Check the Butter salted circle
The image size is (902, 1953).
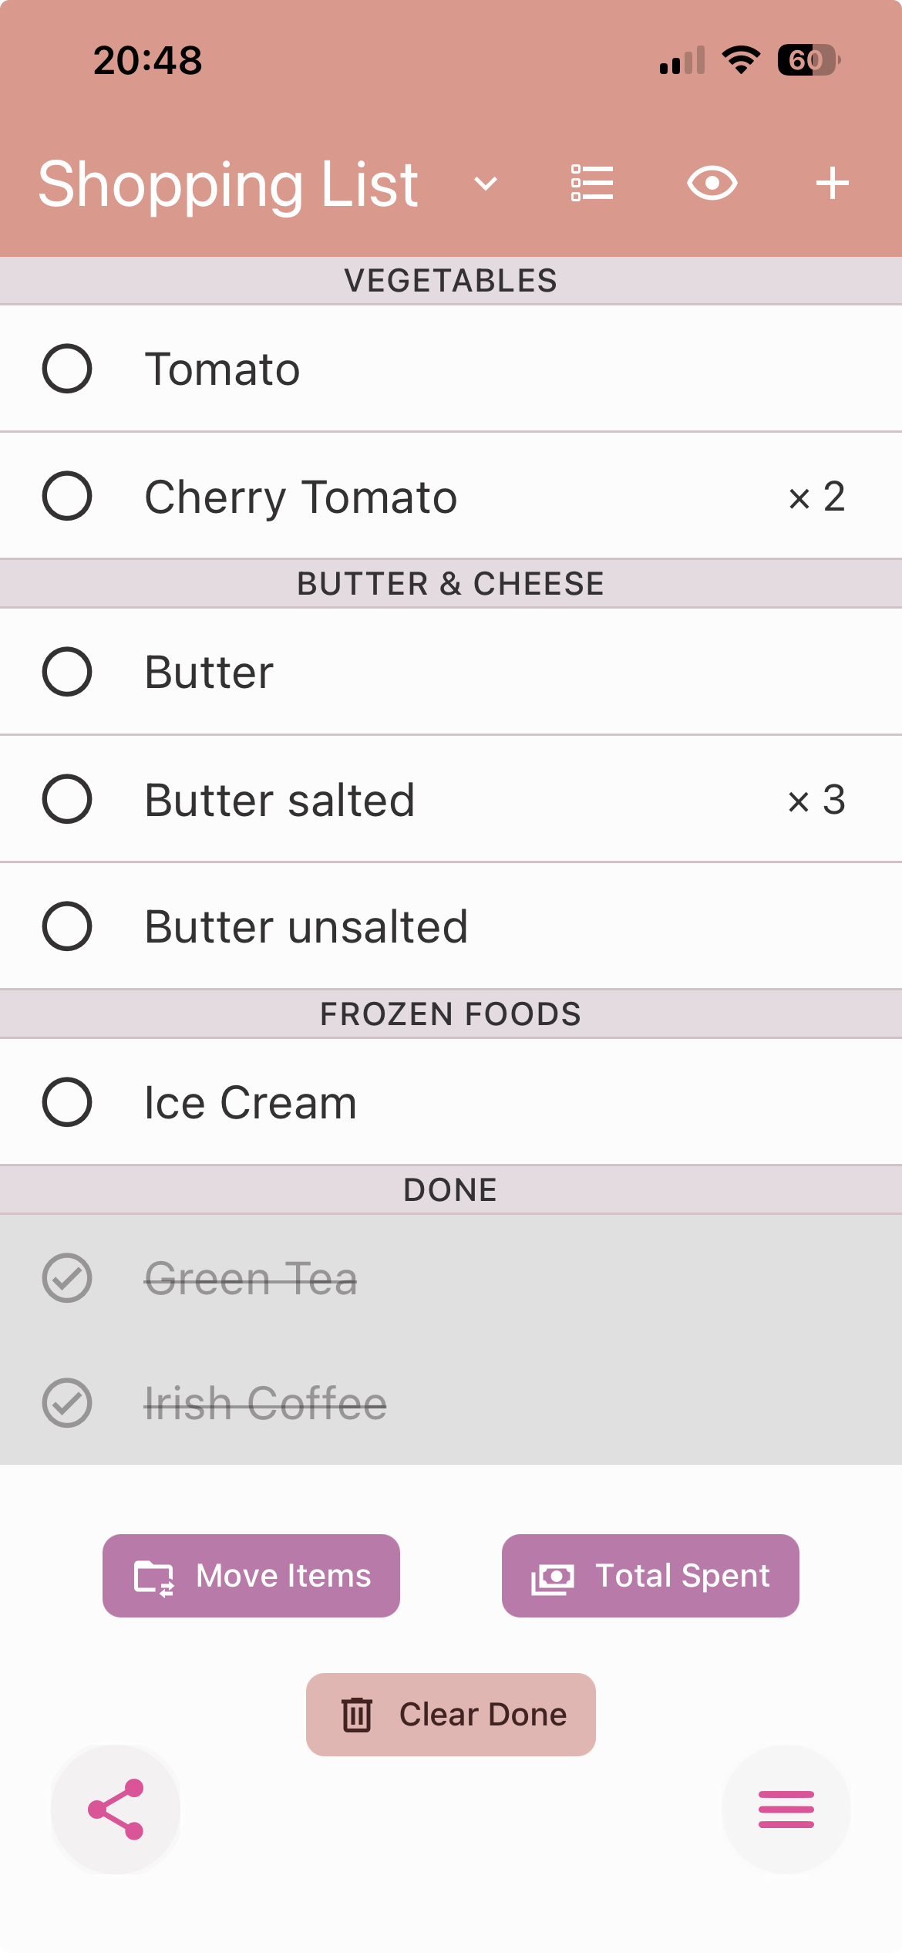(67, 799)
